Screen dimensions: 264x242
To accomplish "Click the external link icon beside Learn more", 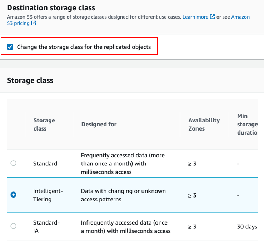I will [x=213, y=17].
